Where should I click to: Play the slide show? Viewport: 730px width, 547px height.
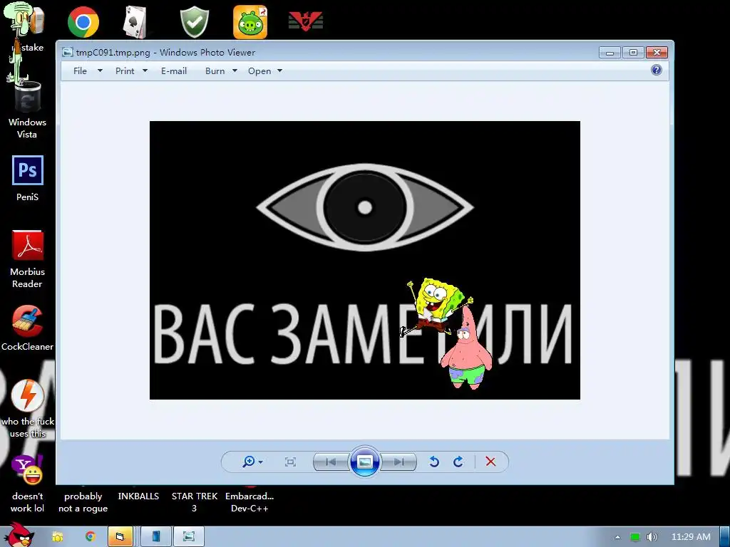364,462
